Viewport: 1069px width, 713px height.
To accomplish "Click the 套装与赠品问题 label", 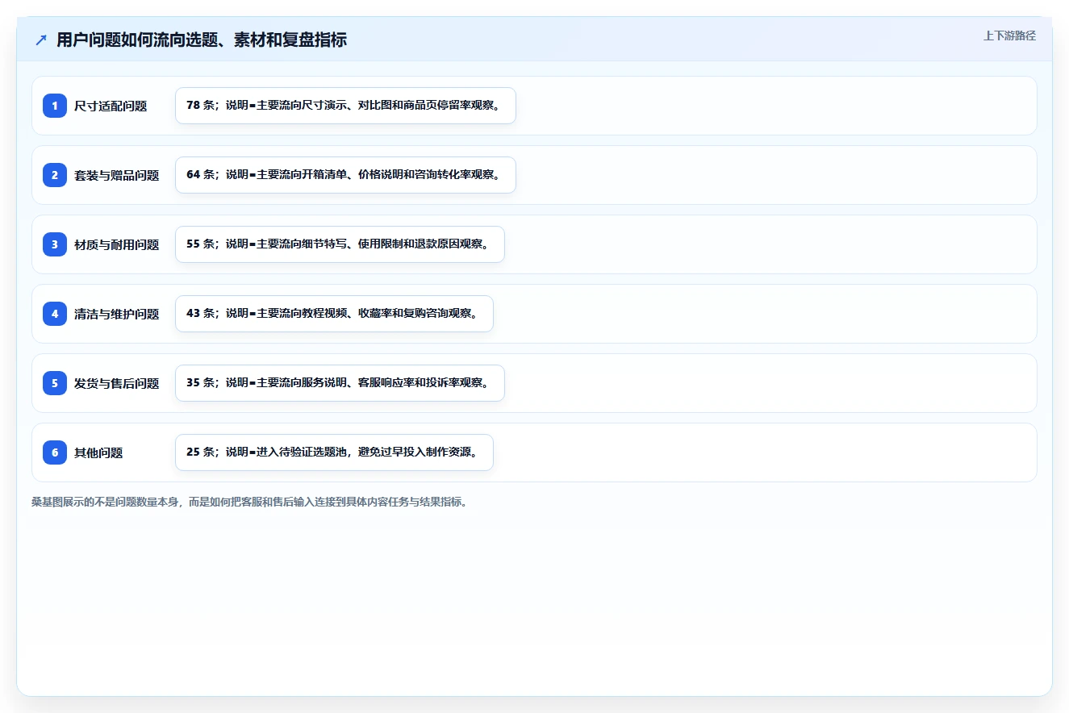I will (117, 175).
